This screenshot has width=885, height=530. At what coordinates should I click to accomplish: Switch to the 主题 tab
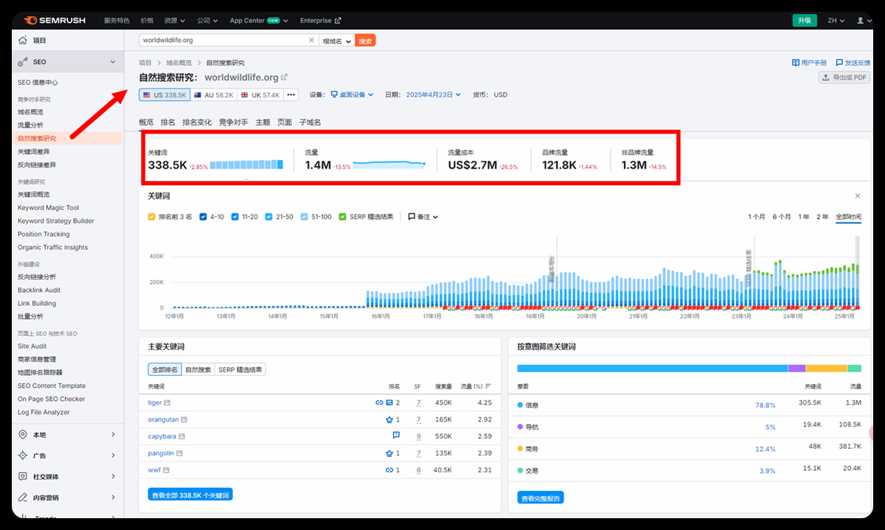(x=263, y=122)
